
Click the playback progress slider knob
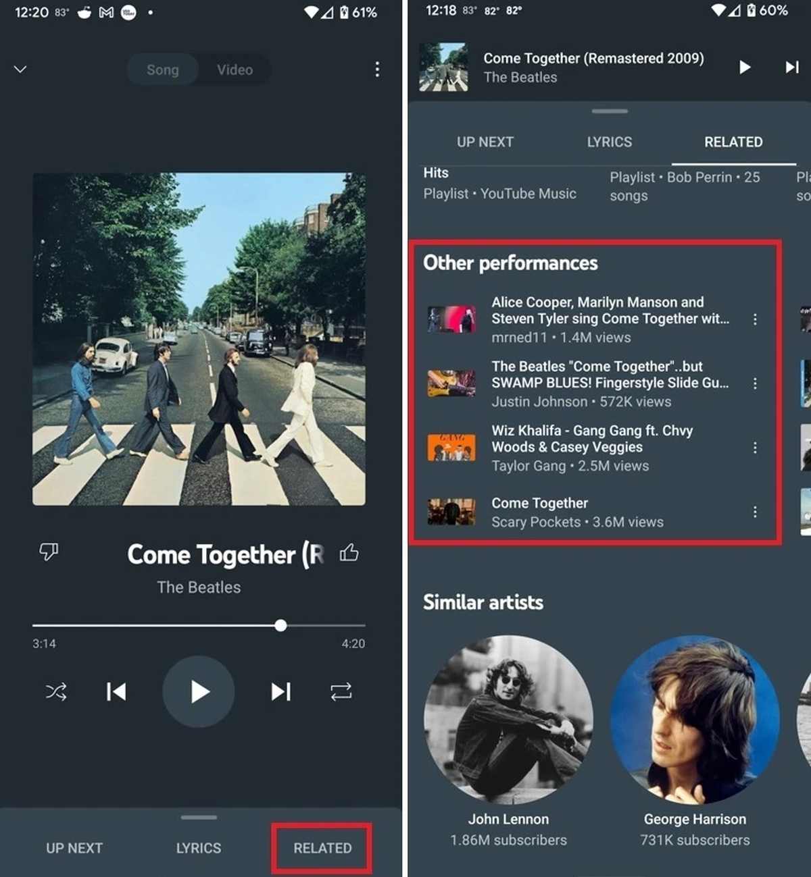(280, 626)
